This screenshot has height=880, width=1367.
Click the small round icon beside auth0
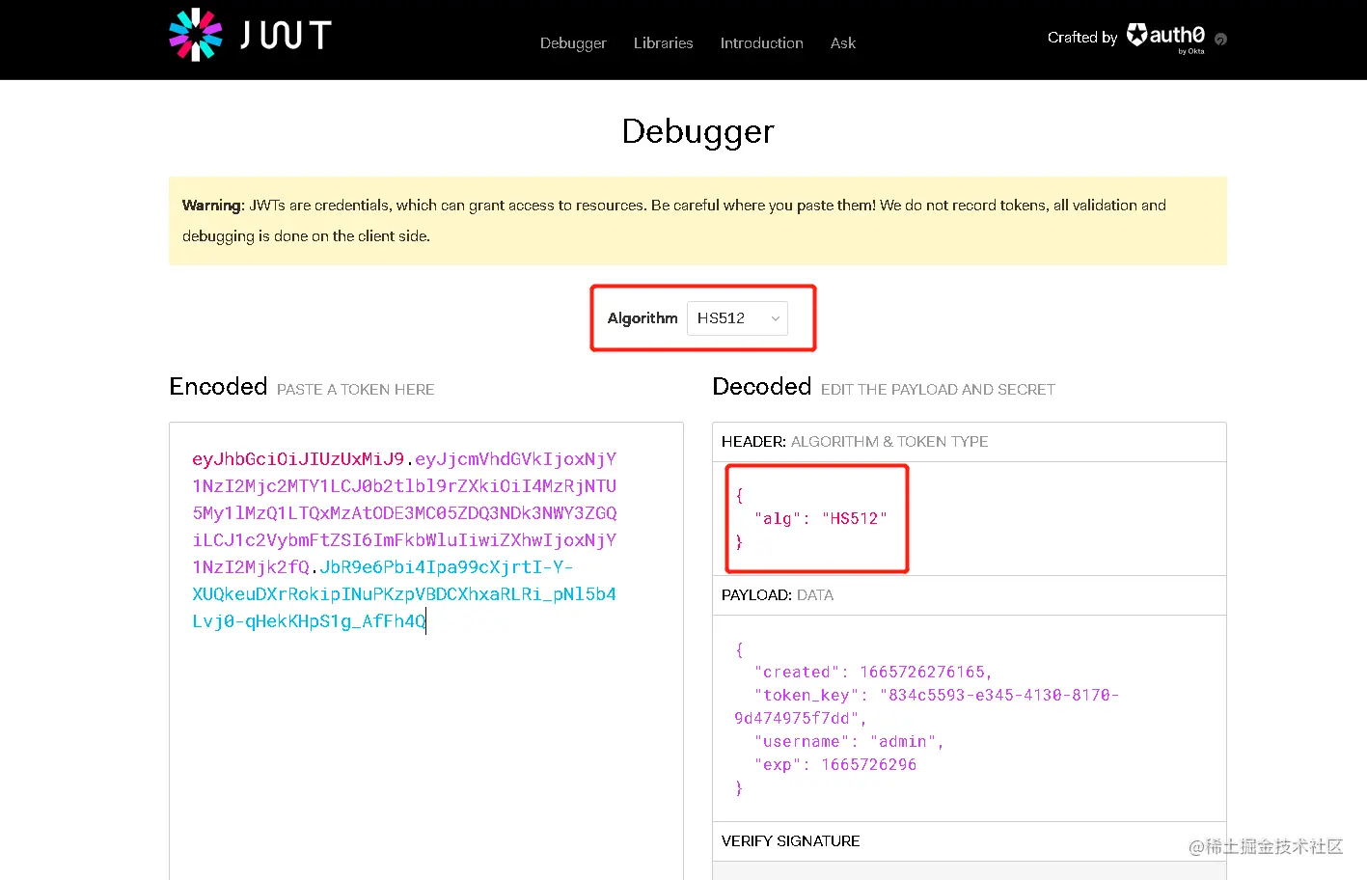1220,40
